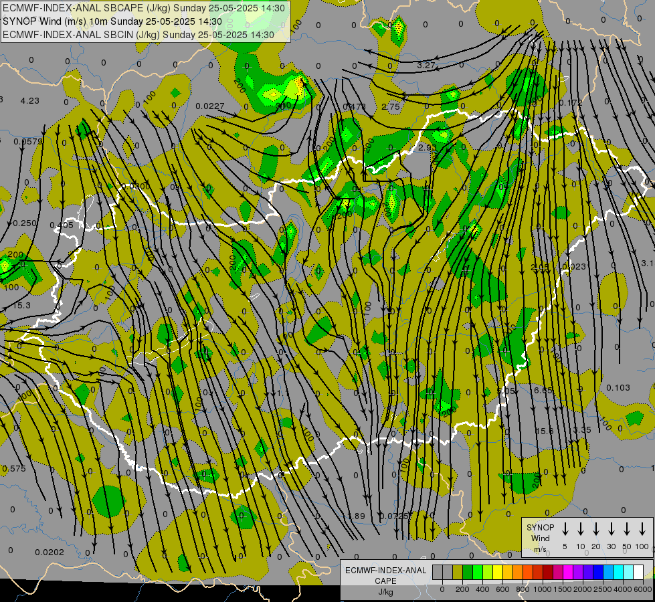Click the 2.93 value on the map

[427, 147]
